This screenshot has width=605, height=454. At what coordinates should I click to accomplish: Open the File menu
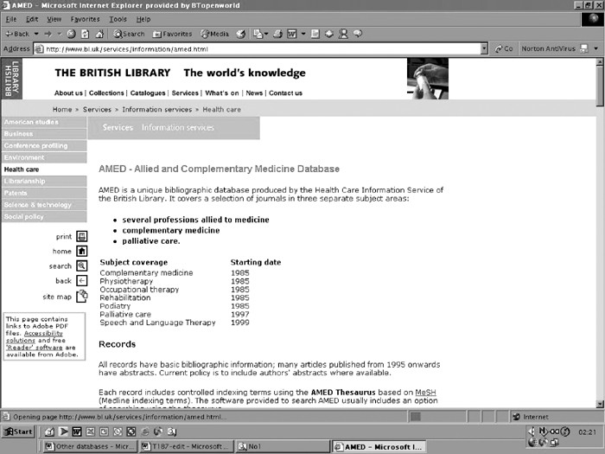(x=10, y=19)
